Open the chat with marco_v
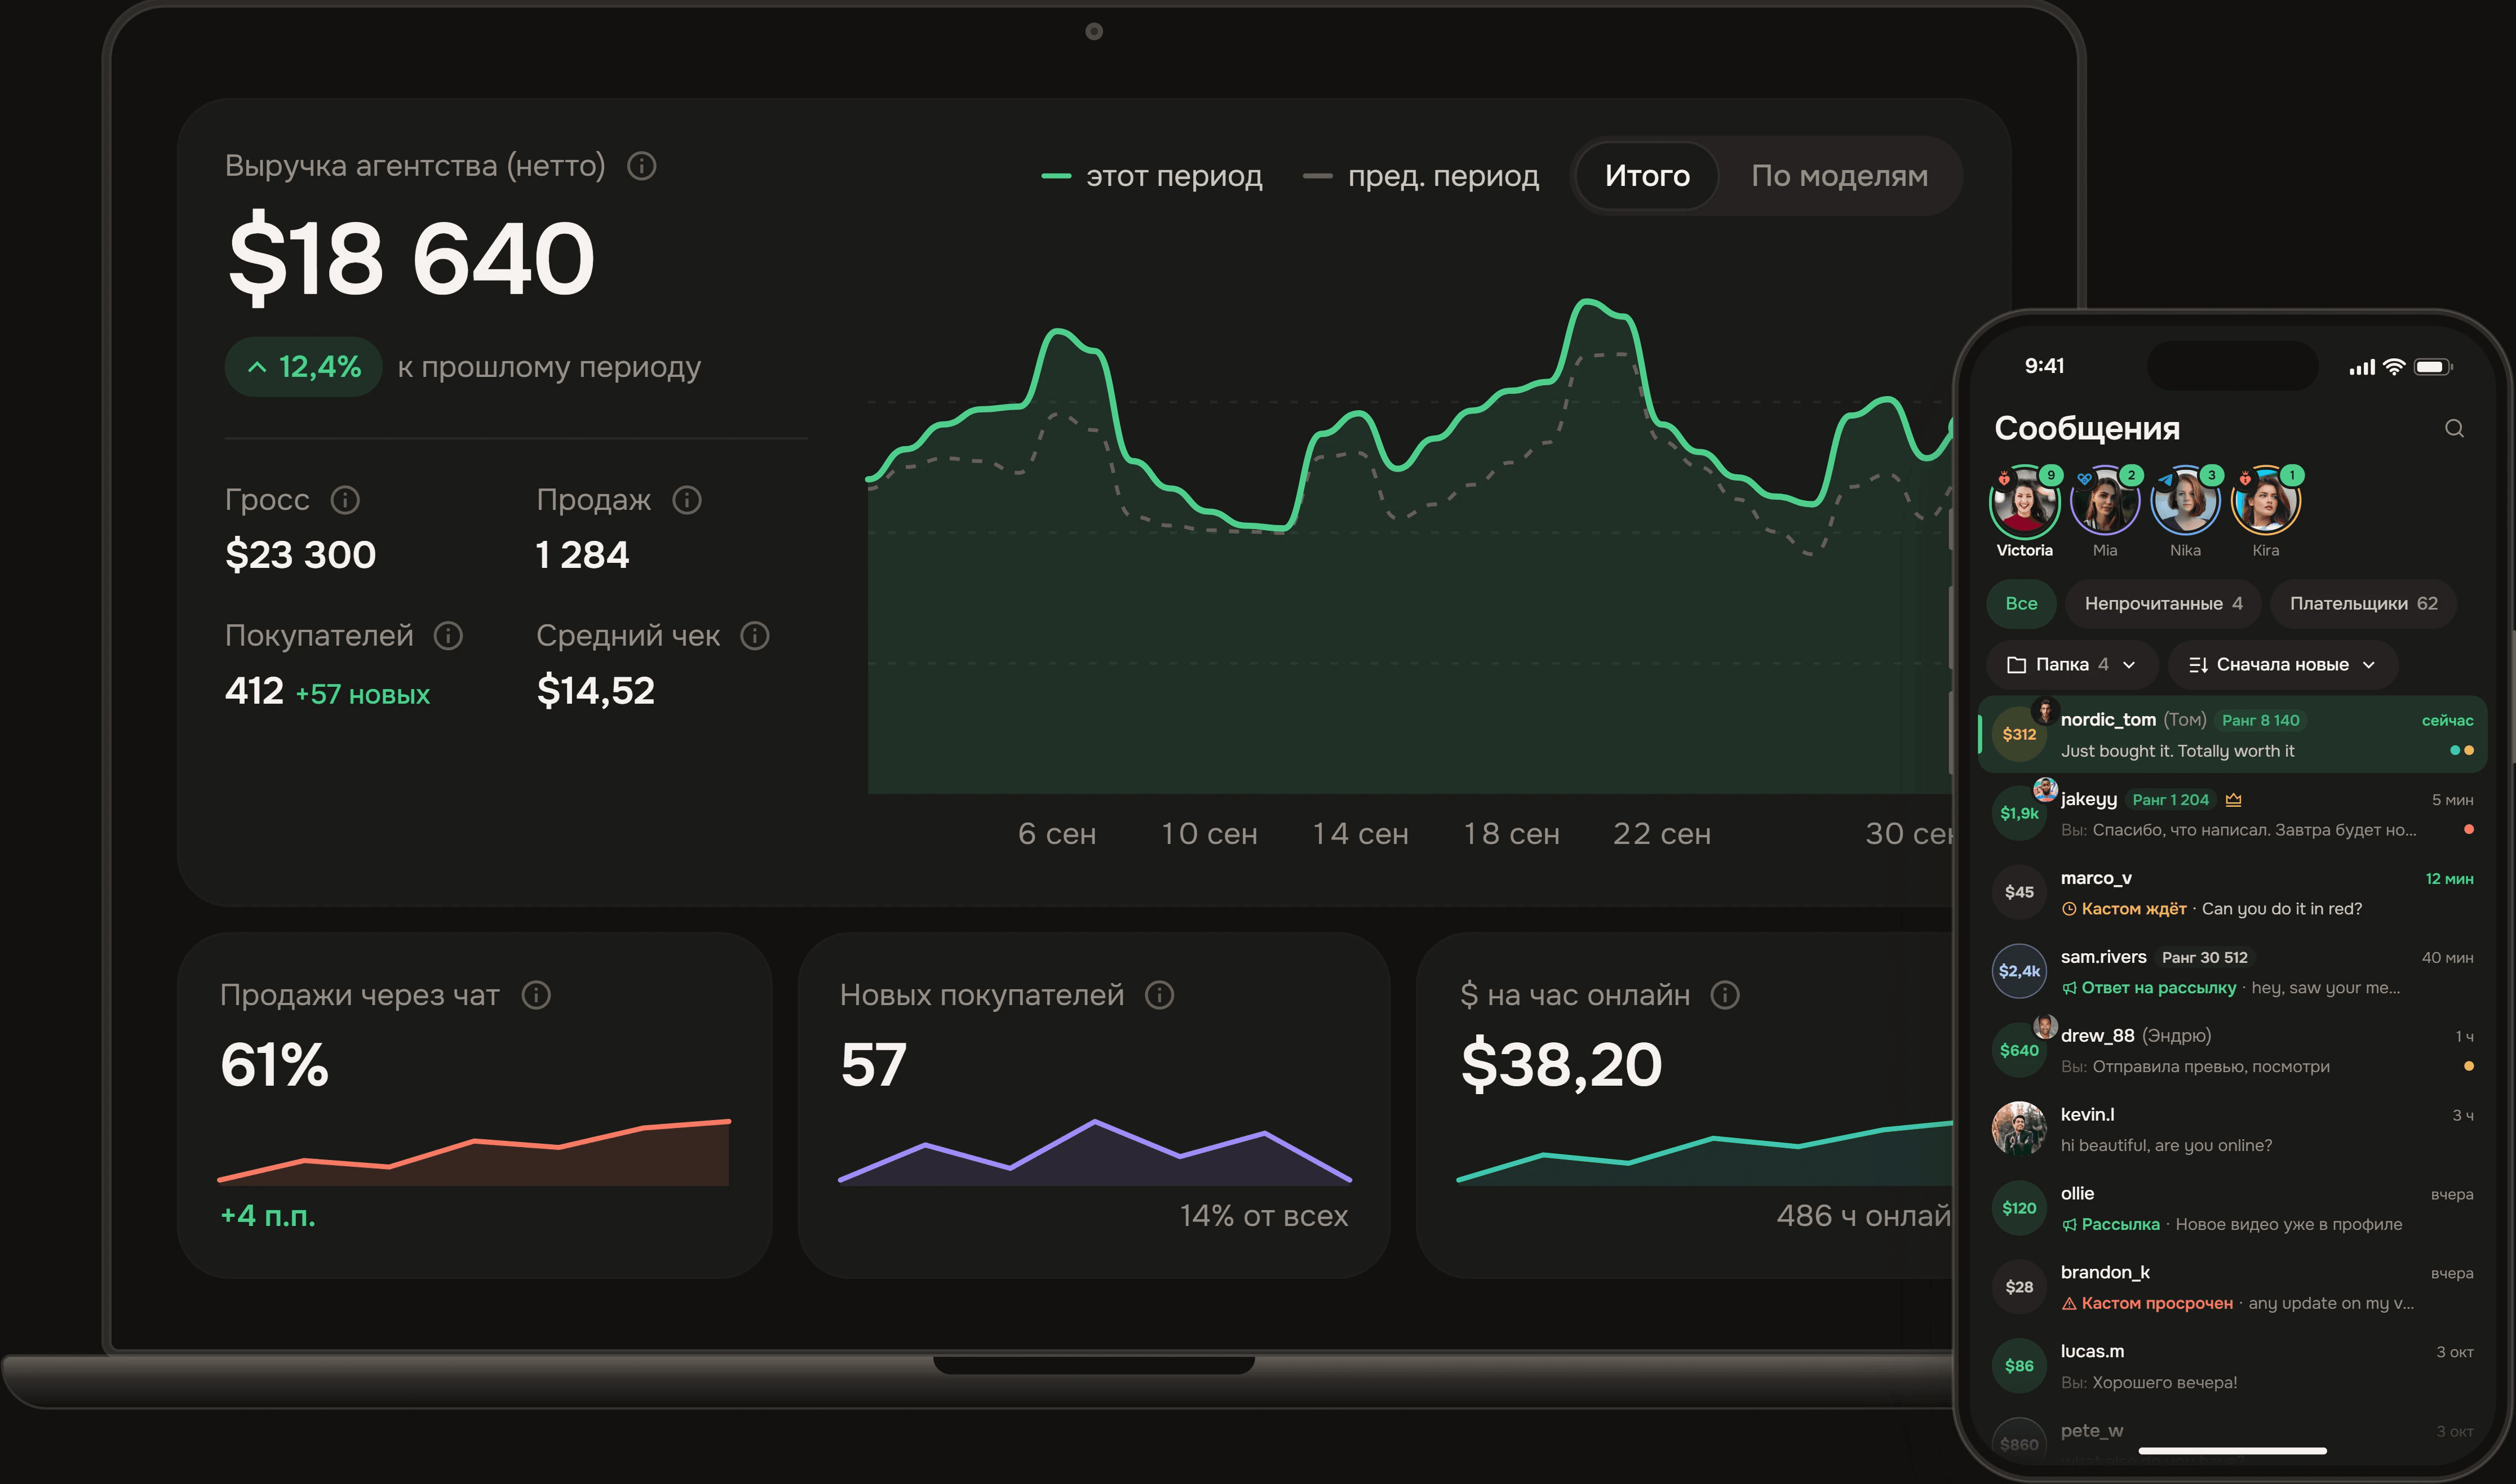This screenshot has height=1484, width=2516. pyautogui.click(x=2233, y=892)
